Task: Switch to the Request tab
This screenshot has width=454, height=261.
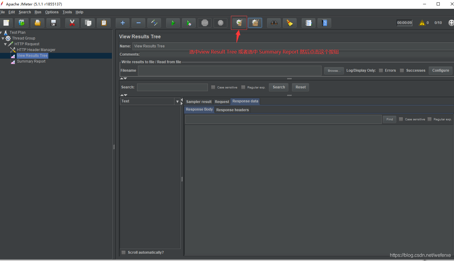Action: (x=222, y=102)
